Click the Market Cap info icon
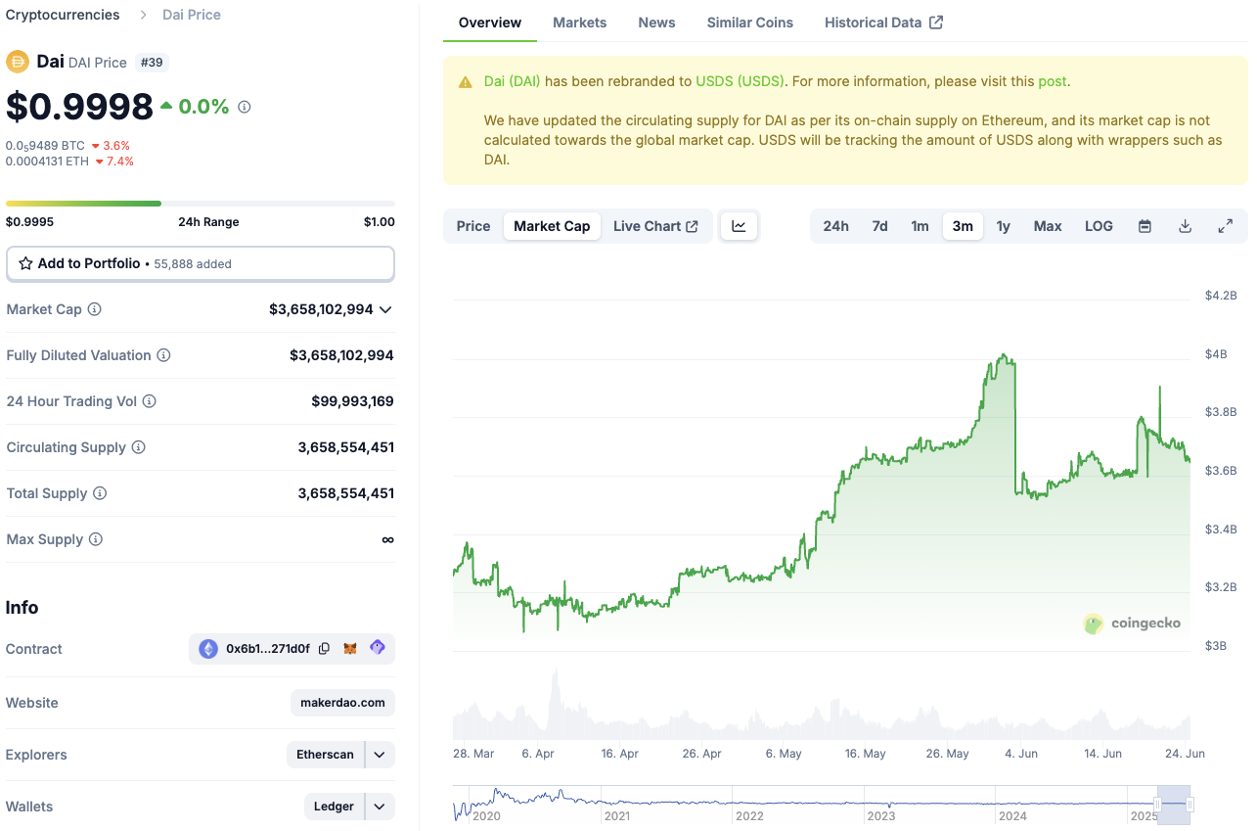Viewport: 1257px width, 831px height. pos(95,309)
